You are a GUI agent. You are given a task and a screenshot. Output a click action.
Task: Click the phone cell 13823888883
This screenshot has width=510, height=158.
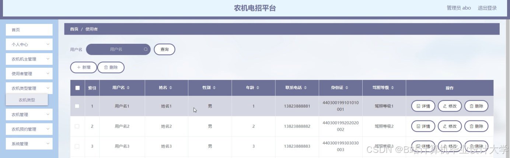pos(297,146)
